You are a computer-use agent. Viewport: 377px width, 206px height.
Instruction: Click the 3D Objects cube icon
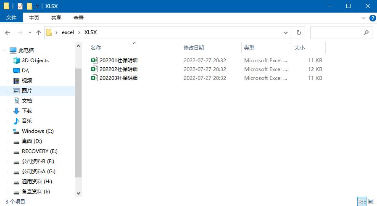pos(16,61)
